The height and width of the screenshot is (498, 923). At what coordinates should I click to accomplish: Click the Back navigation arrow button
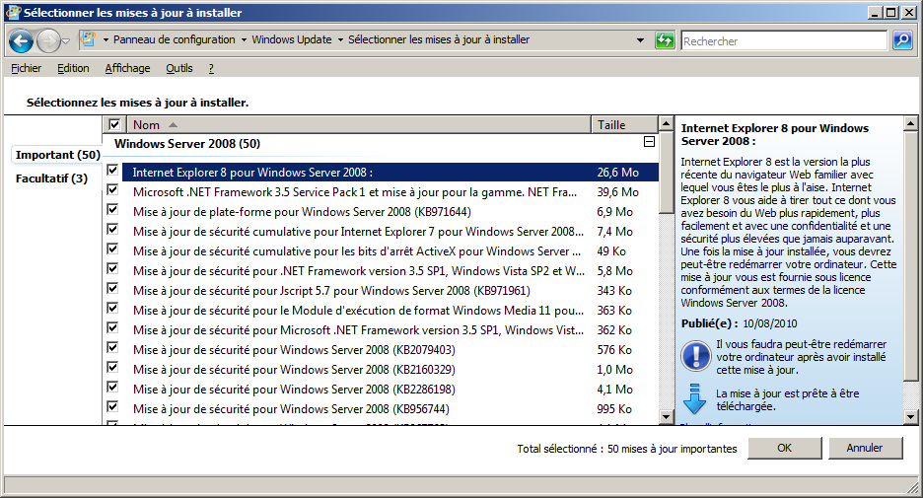22,40
